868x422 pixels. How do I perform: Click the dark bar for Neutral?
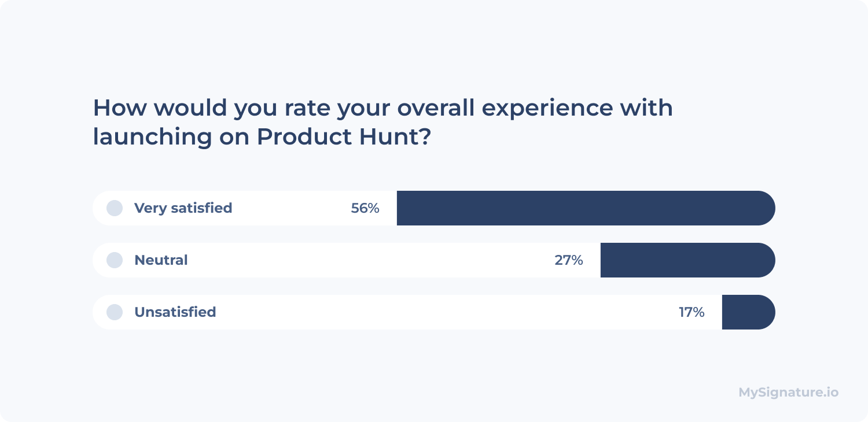[687, 260]
